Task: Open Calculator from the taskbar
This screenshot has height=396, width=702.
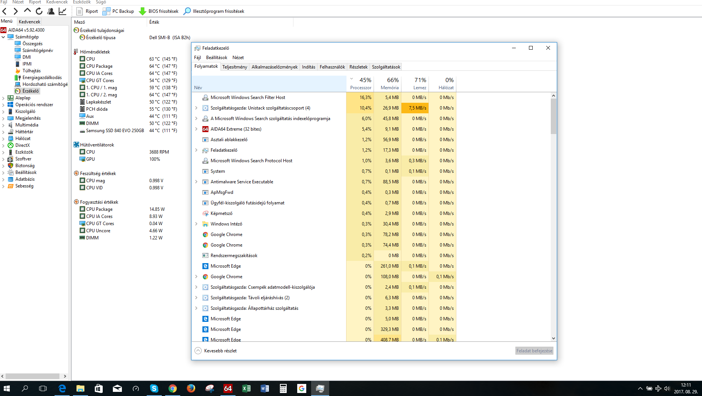Action: 283,388
